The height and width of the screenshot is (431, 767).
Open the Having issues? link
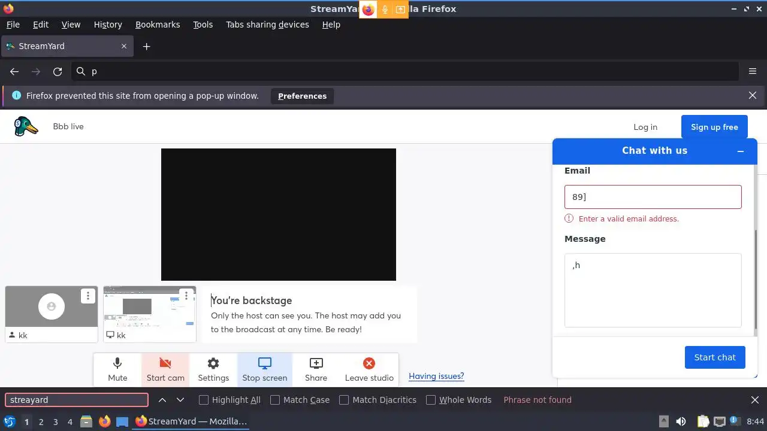(x=436, y=376)
